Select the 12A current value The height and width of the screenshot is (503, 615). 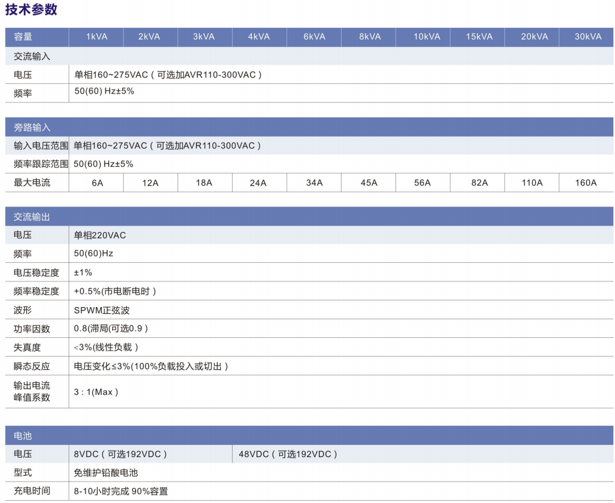[150, 183]
